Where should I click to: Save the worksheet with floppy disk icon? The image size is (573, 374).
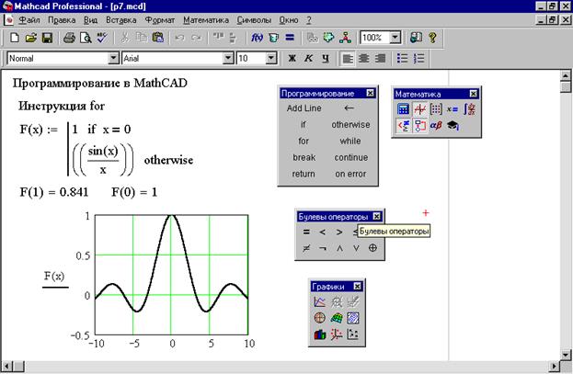point(48,38)
